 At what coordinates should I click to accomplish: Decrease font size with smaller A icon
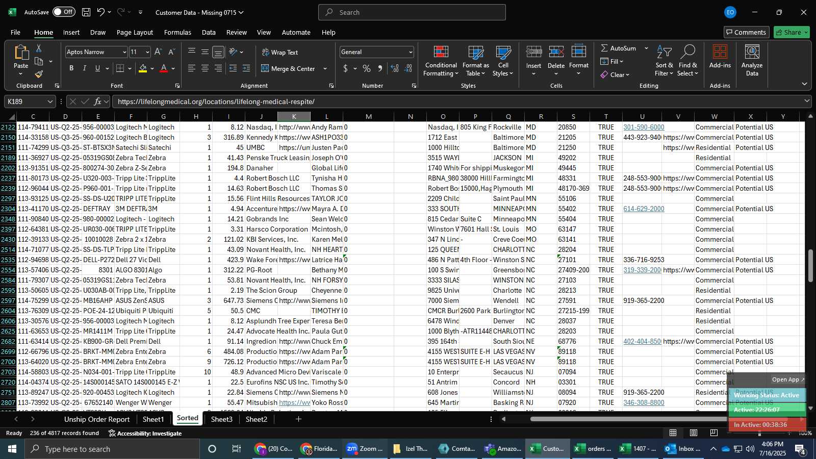171,52
